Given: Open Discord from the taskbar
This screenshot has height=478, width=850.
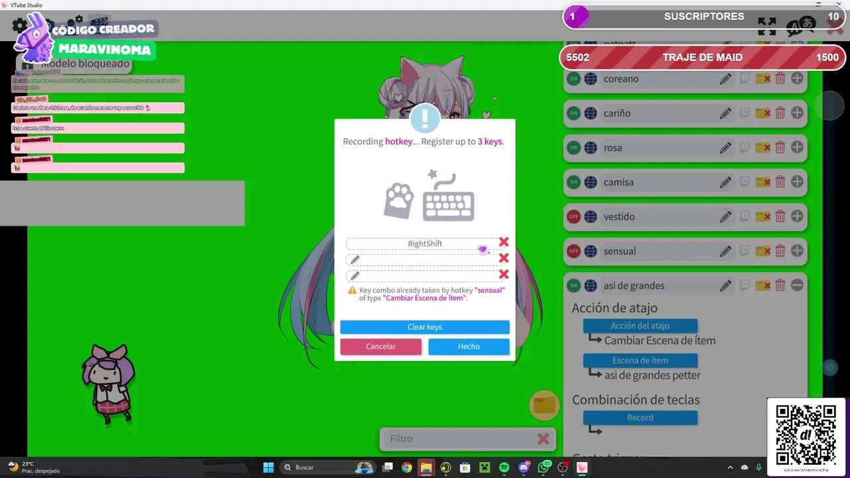Looking at the screenshot, I should [524, 467].
